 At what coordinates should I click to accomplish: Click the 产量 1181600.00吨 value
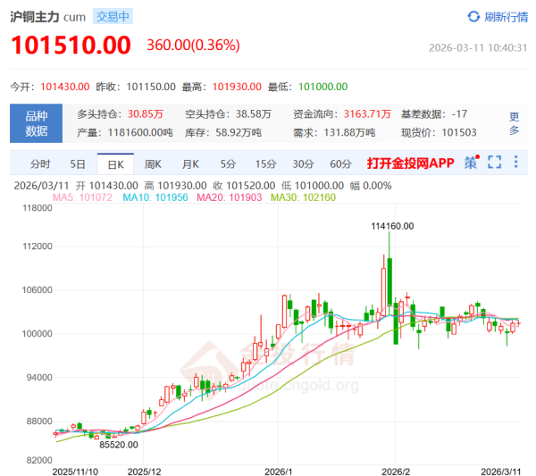click(x=140, y=132)
